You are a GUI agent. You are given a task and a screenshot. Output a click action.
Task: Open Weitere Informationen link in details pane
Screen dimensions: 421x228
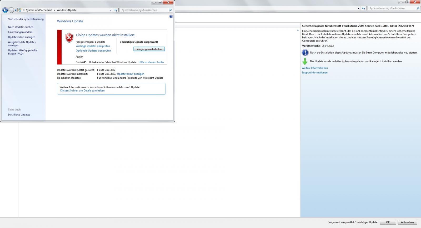(315, 68)
